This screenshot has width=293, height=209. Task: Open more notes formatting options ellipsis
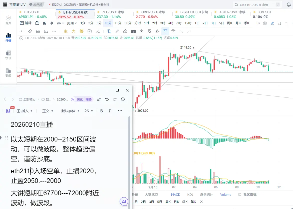[x=120, y=110]
